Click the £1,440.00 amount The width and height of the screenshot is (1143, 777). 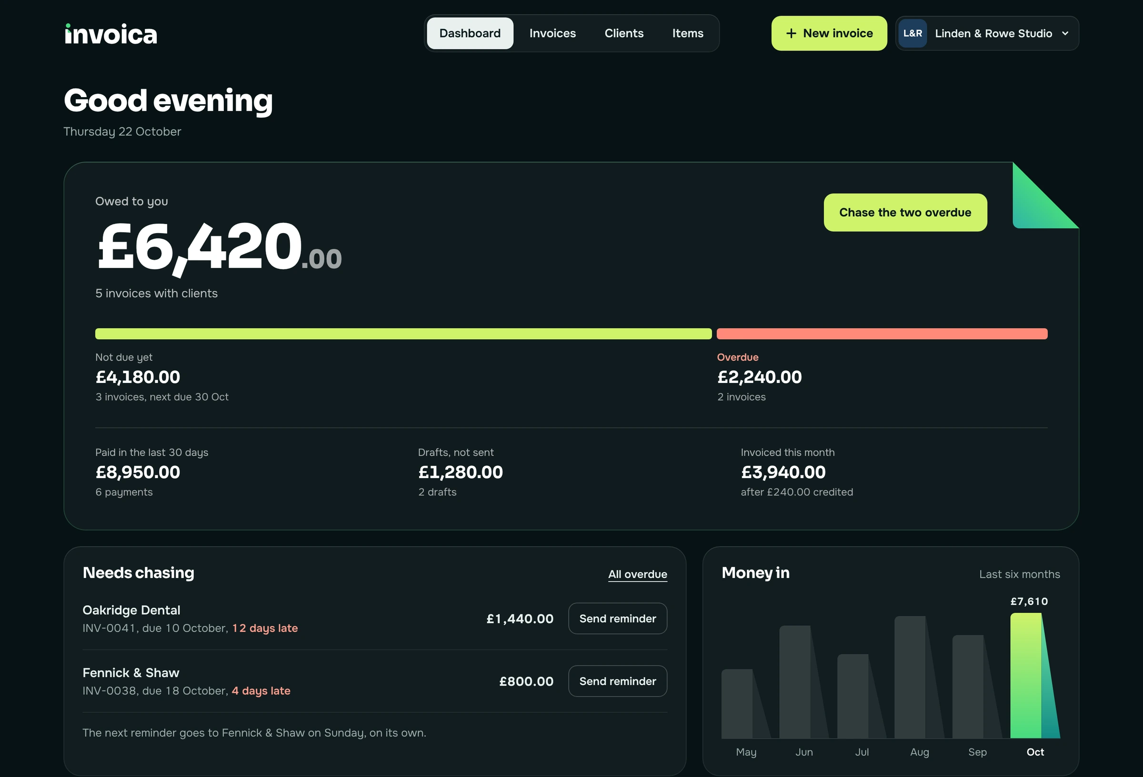tap(520, 619)
